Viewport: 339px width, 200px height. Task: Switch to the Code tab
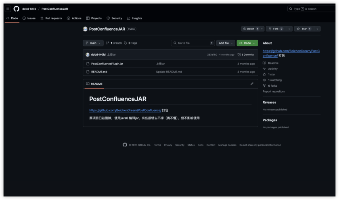pos(13,19)
